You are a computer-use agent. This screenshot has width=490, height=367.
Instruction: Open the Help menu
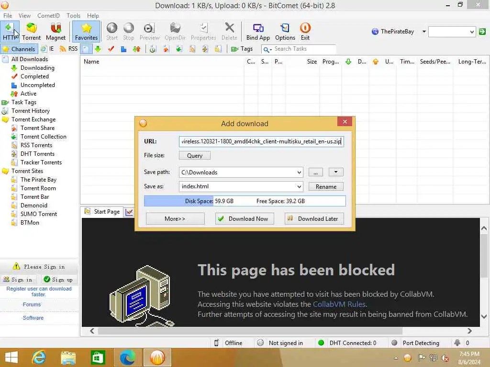93,16
